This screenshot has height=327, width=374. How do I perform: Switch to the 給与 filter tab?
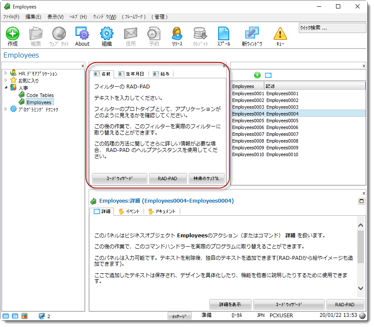click(162, 74)
